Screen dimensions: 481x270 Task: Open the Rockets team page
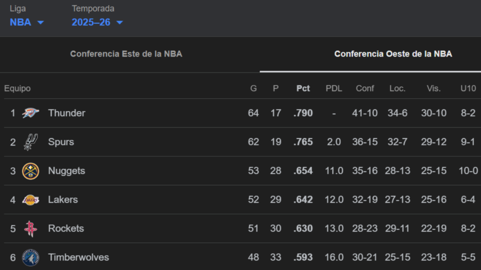[x=66, y=228]
